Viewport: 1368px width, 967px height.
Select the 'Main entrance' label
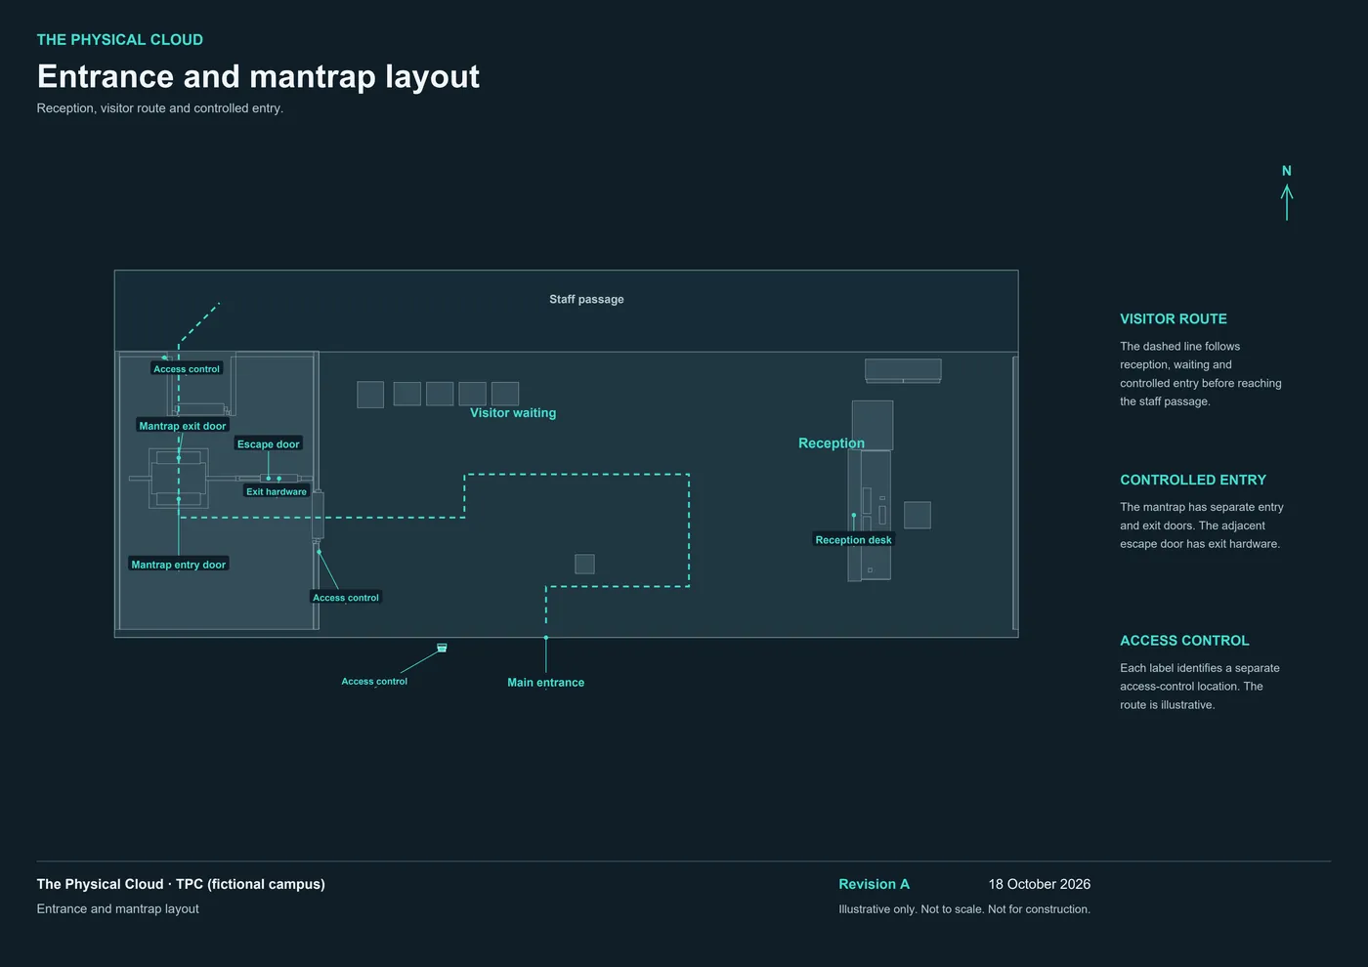pos(546,683)
